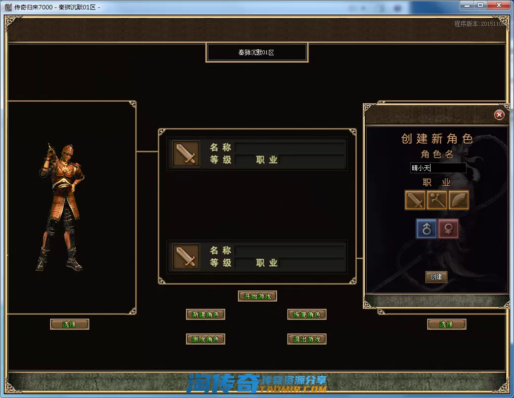Click 删除角色 delete character button
This screenshot has height=398, width=514.
click(x=206, y=339)
